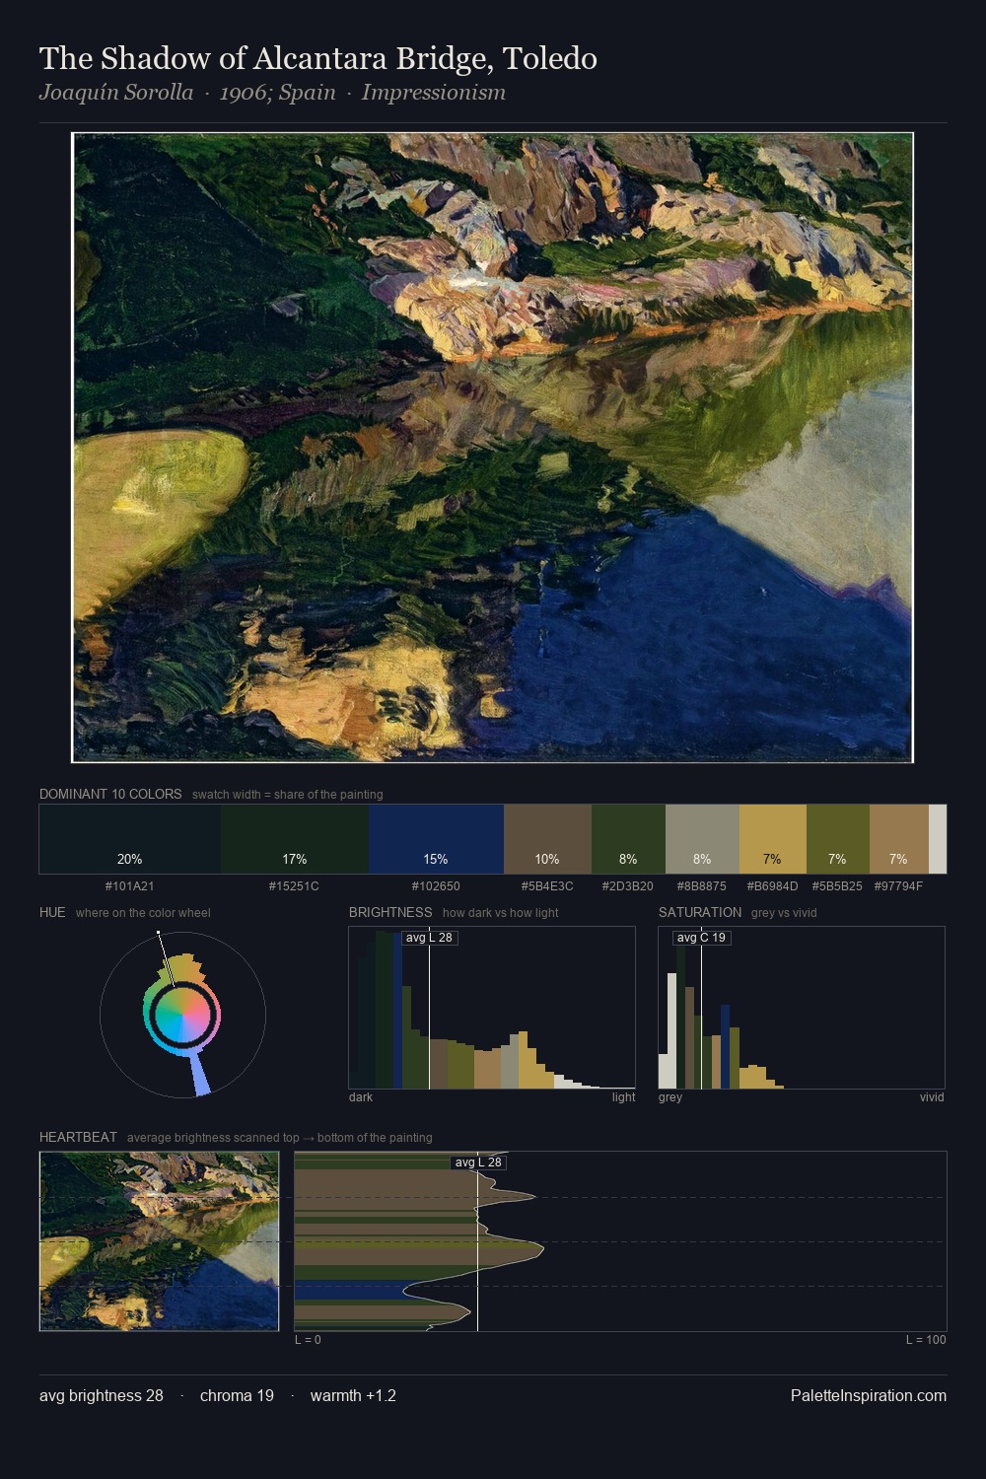Screen dimensions: 986x1479
Task: Click the hex label '#5B5B25'
Action: [x=838, y=886]
